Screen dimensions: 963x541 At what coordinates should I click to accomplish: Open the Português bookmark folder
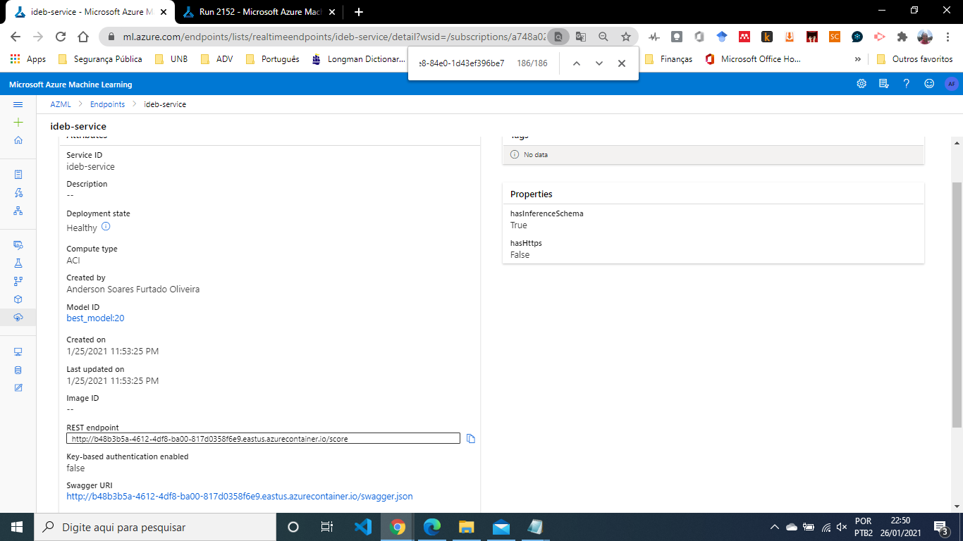tap(272, 59)
